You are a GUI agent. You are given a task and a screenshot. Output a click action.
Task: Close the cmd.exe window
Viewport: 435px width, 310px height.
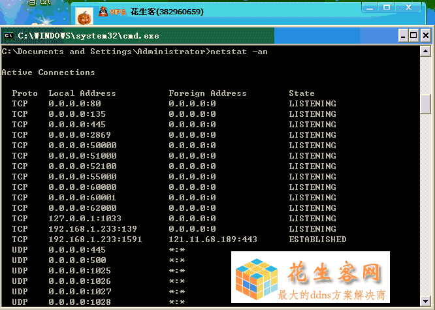pos(425,35)
